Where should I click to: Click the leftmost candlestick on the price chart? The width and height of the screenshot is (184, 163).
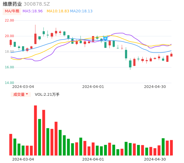pyautogui.click(x=11, y=42)
